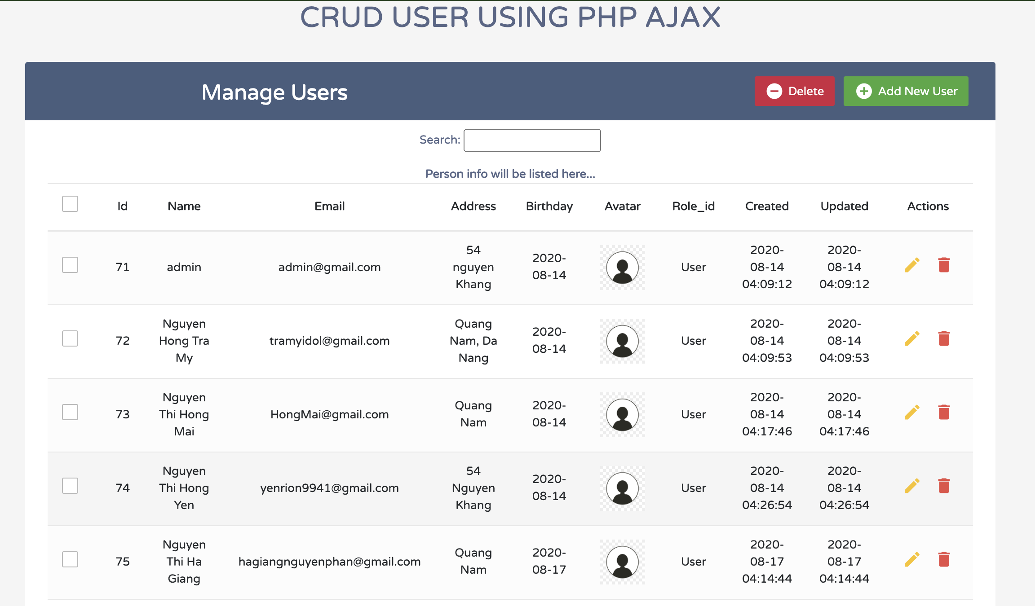Click the delete icon for user admin

click(943, 265)
